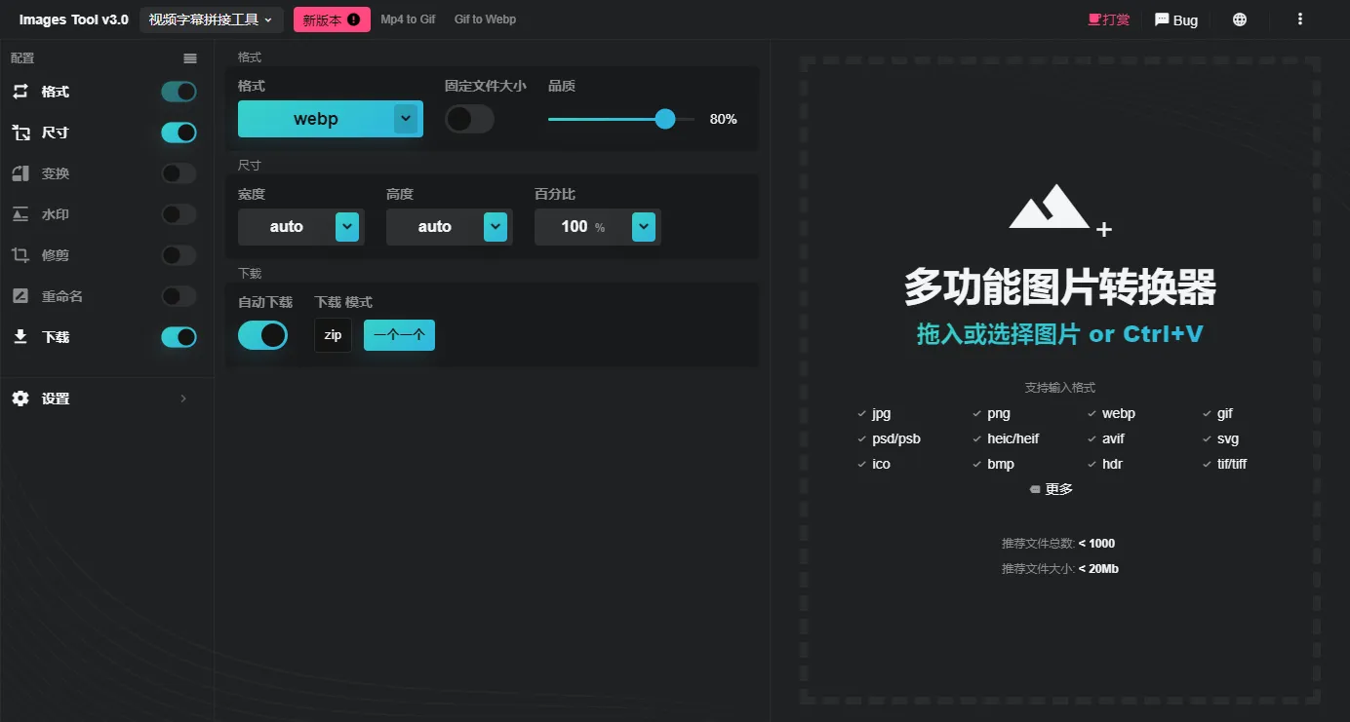Open the globe language selector icon
Viewport: 1350px width, 722px height.
[x=1240, y=19]
